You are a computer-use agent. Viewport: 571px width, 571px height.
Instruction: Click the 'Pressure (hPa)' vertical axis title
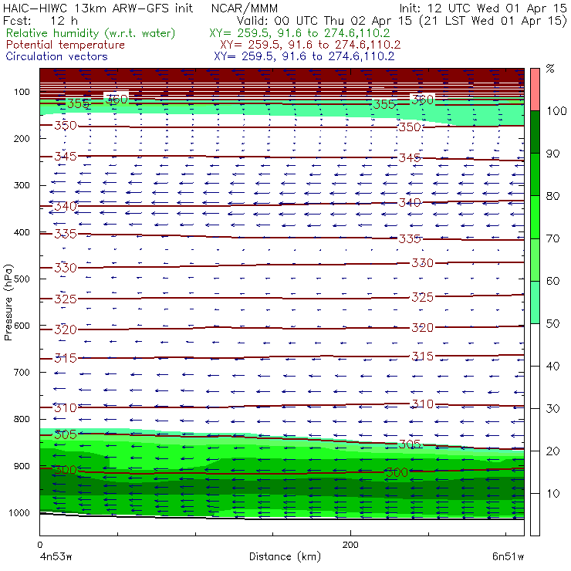pyautogui.click(x=8, y=302)
